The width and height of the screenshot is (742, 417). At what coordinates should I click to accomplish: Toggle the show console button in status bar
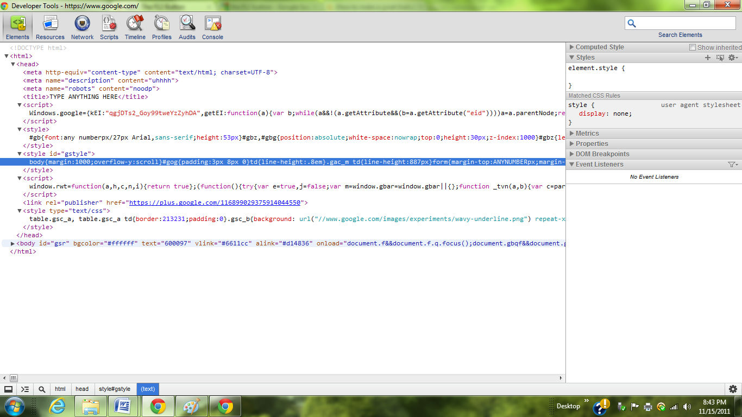[x=25, y=389]
